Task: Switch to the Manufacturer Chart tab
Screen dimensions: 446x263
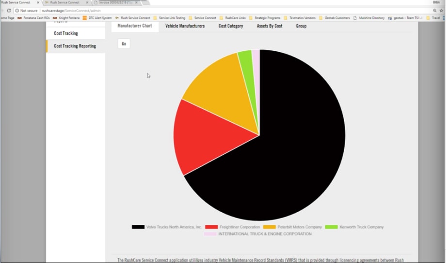Action: click(135, 26)
